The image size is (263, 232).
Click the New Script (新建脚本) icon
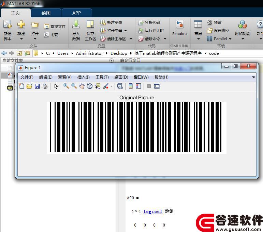(8, 24)
